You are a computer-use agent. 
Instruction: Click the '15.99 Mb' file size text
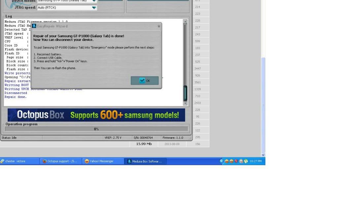(x=144, y=144)
